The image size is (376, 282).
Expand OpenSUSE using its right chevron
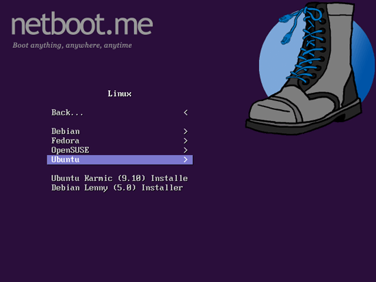185,150
